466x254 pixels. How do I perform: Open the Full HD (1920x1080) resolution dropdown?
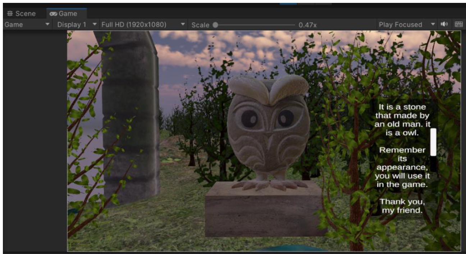(x=143, y=25)
